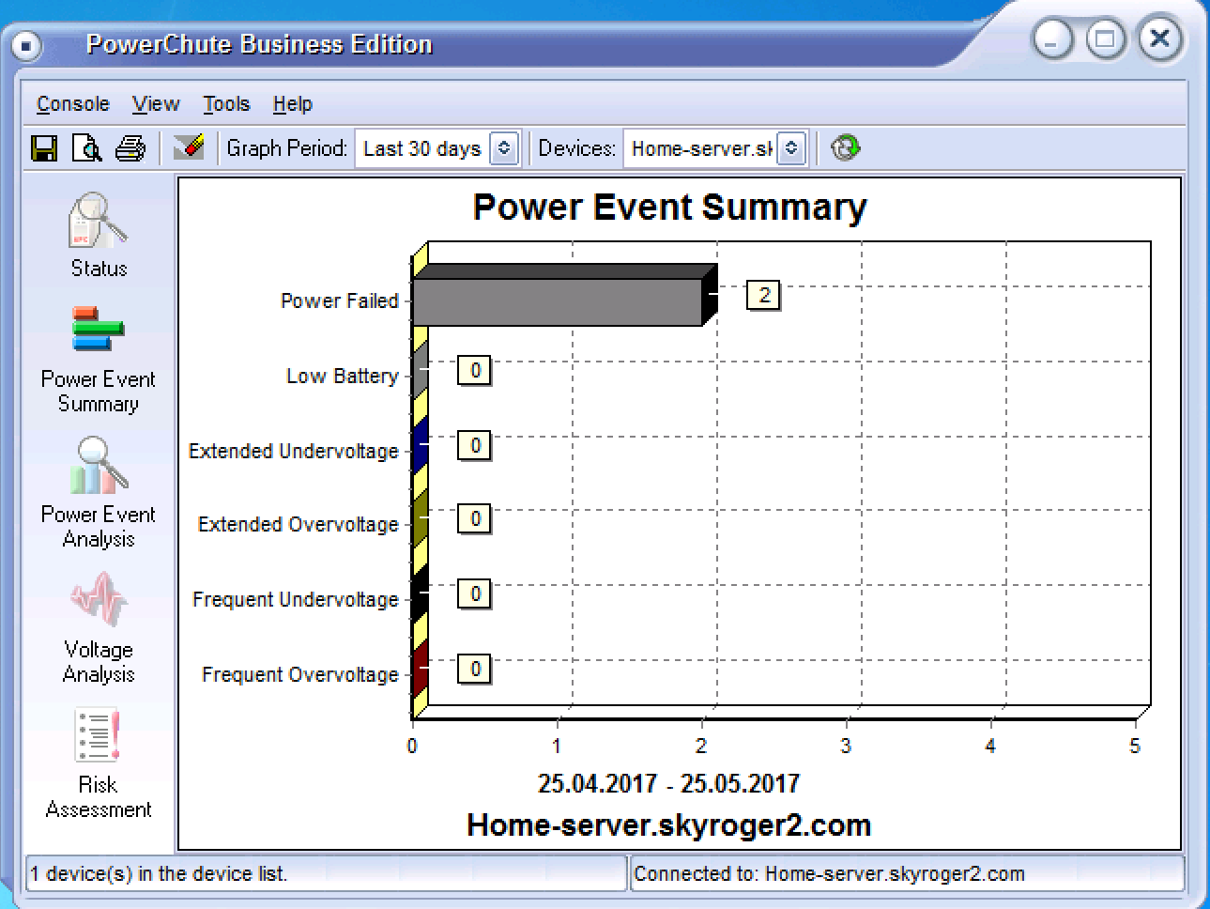Expand the Graph Period dropdown
The image size is (1210, 909).
[x=504, y=148]
